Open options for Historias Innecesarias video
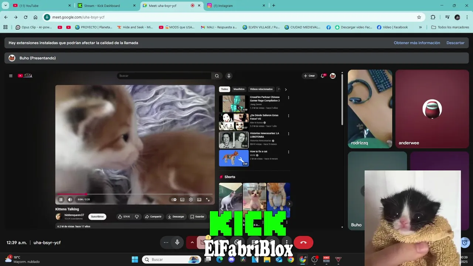Screen dimensions: 473x266 [289, 134]
